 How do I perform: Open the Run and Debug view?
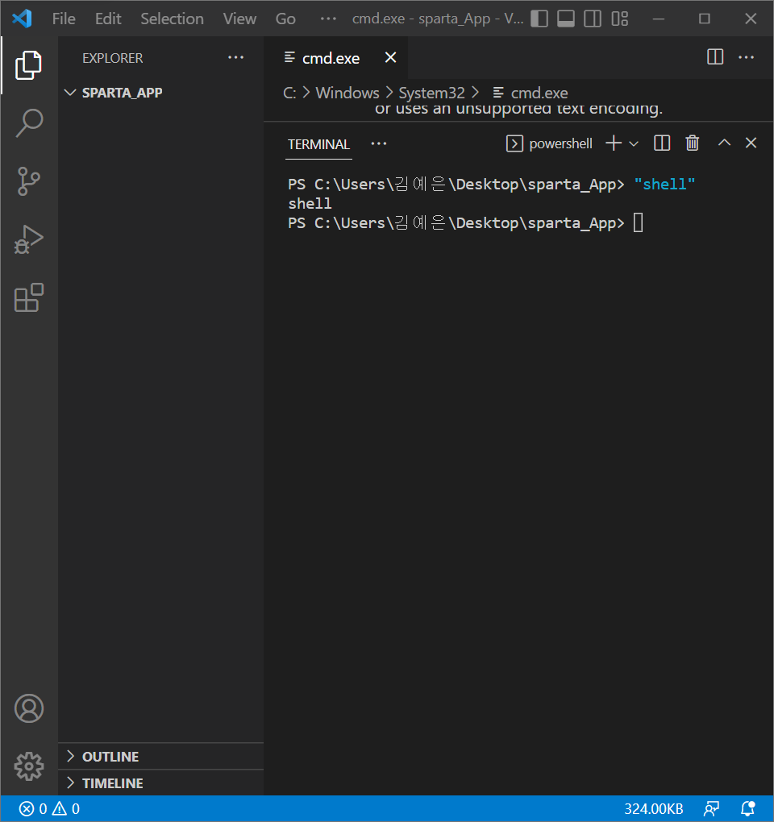29,239
